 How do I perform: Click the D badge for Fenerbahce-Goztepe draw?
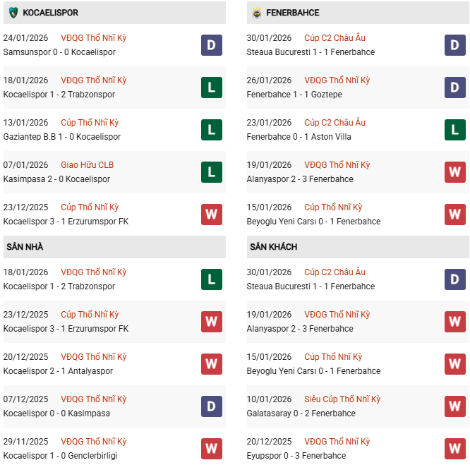tap(454, 87)
